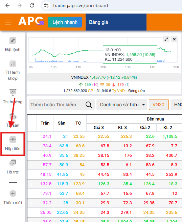Click the Lệnh nhanh button

click(x=65, y=22)
